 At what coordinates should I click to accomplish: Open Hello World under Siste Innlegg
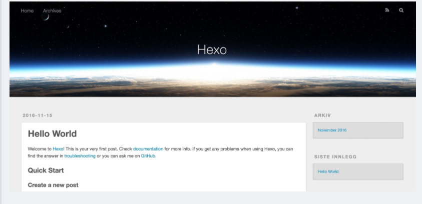pos(328,171)
